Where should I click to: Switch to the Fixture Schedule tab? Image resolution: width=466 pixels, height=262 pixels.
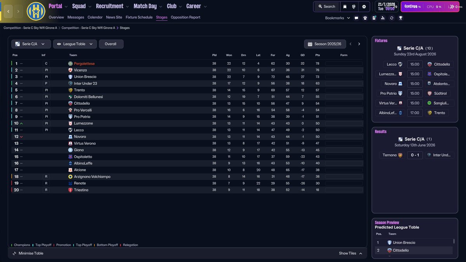coord(139,17)
